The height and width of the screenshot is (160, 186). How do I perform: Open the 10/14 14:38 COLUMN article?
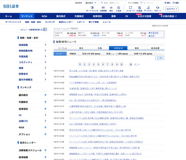point(104,77)
